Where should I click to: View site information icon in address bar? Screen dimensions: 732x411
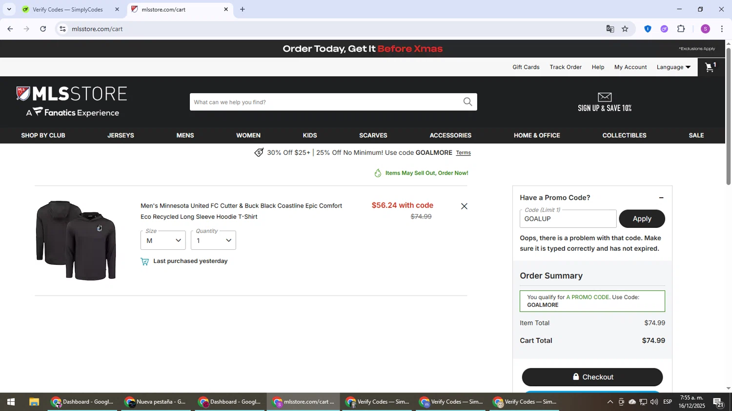(x=62, y=29)
